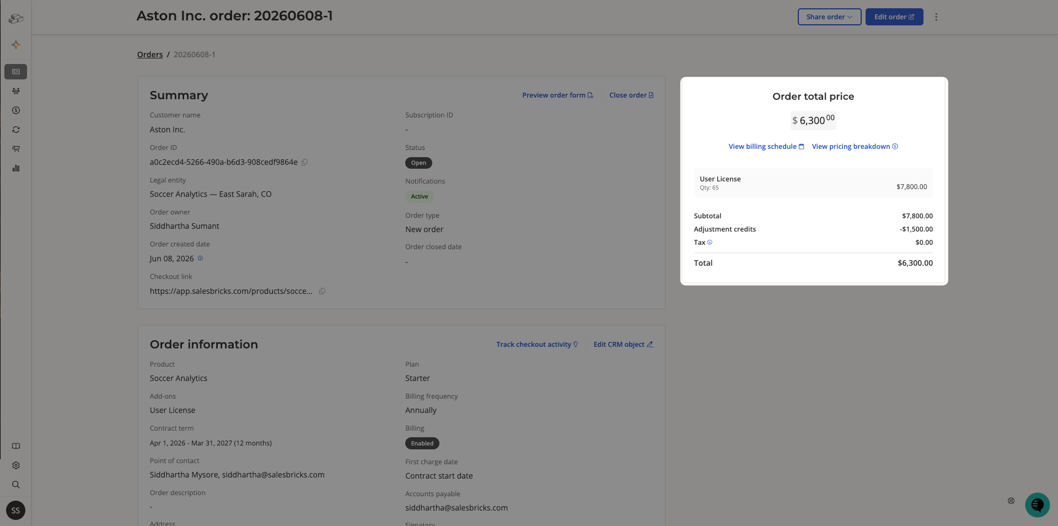Viewport: 1058px width, 526px height.
Task: Click the info icon next to Tax
Action: click(710, 242)
